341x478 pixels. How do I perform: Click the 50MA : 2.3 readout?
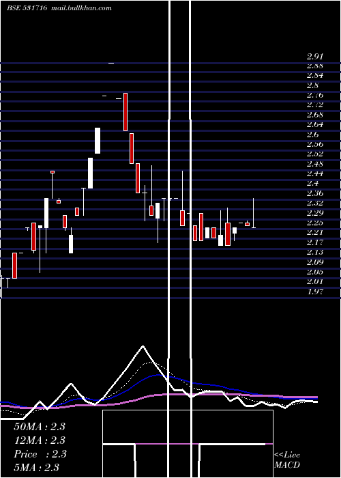(x=40, y=427)
